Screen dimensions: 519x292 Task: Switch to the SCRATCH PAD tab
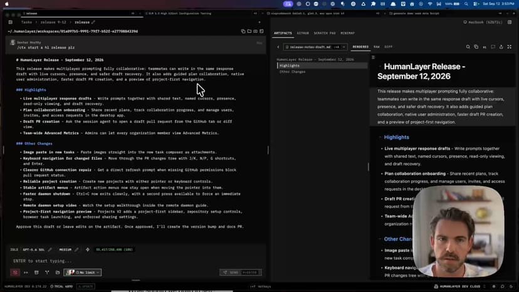pos(325,33)
